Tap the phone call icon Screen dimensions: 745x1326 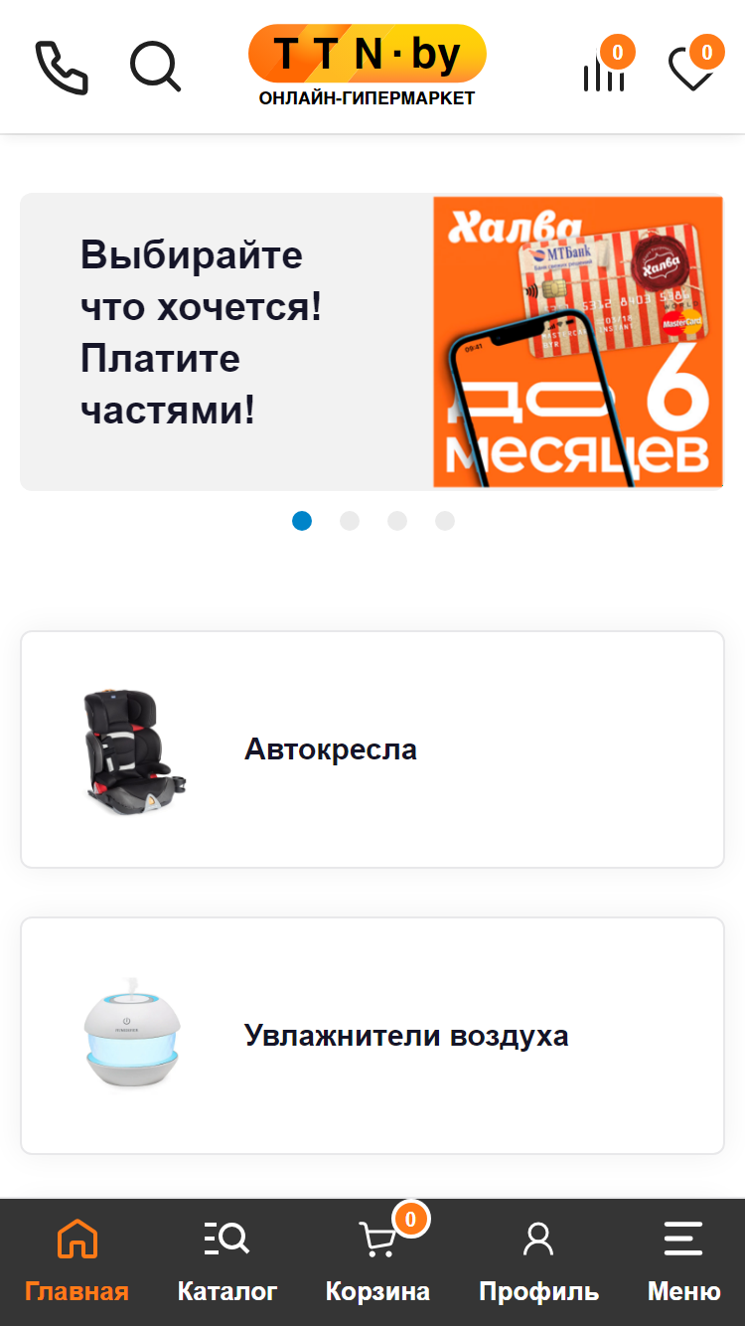coord(62,68)
